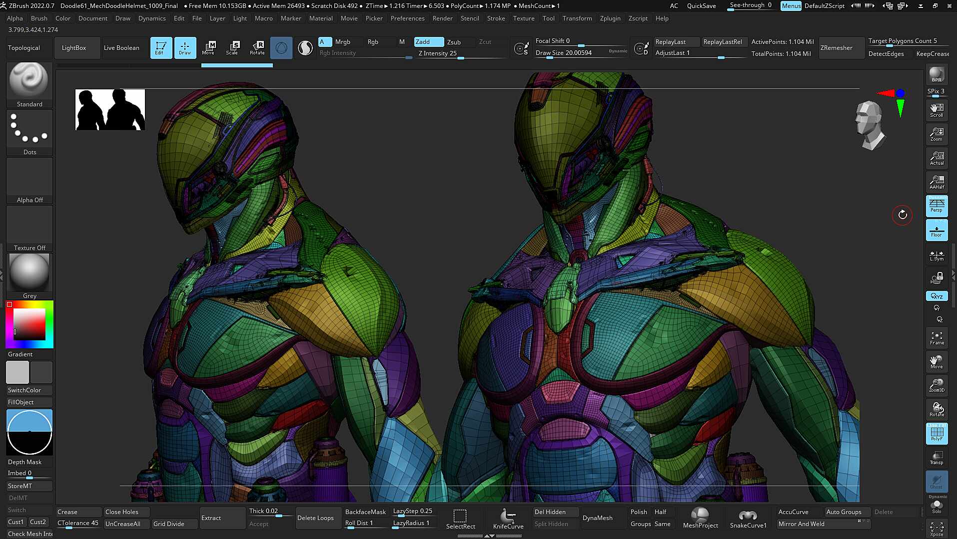Open the Alpha Off selector

pyautogui.click(x=29, y=180)
